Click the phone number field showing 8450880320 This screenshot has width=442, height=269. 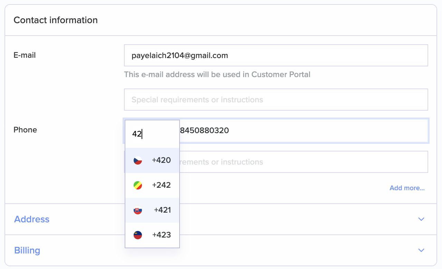300,131
